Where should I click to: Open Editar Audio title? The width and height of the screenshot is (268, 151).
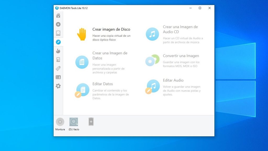tap(173, 80)
